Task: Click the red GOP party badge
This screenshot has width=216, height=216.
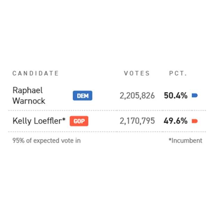Action: tap(79, 121)
